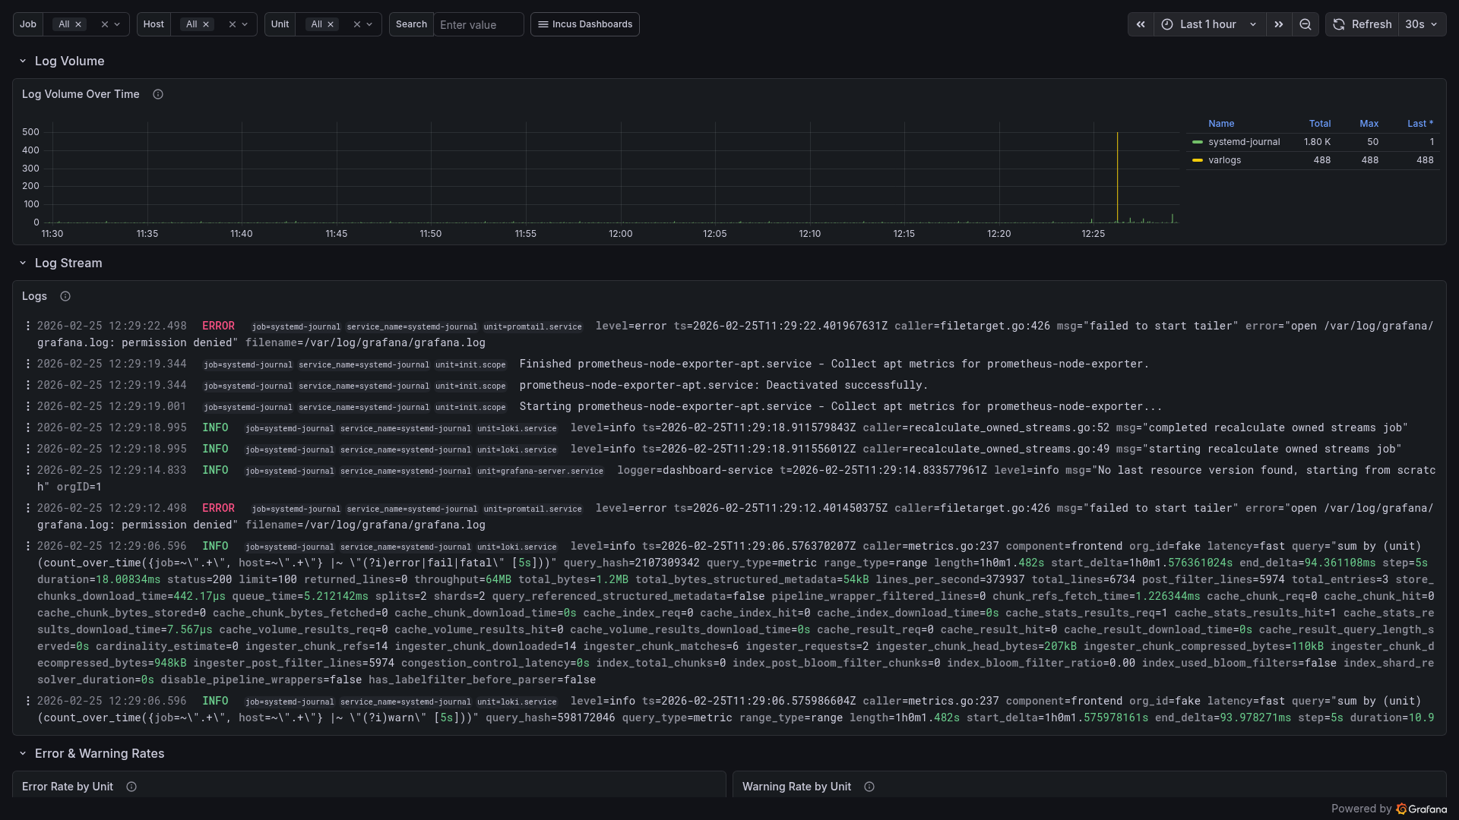Open the Last 1 hour time picker

(x=1210, y=24)
